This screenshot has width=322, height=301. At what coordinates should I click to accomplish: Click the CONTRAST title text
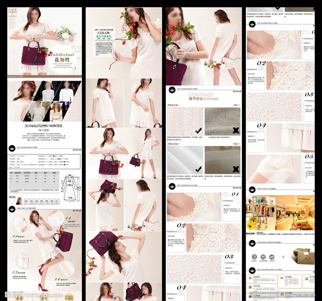coord(201,95)
